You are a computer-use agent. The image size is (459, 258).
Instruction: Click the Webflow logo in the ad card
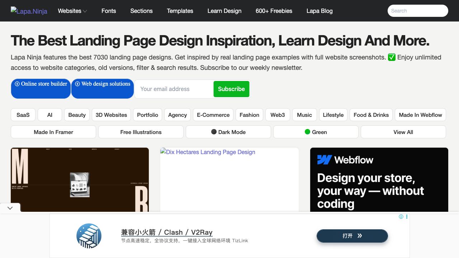point(345,160)
